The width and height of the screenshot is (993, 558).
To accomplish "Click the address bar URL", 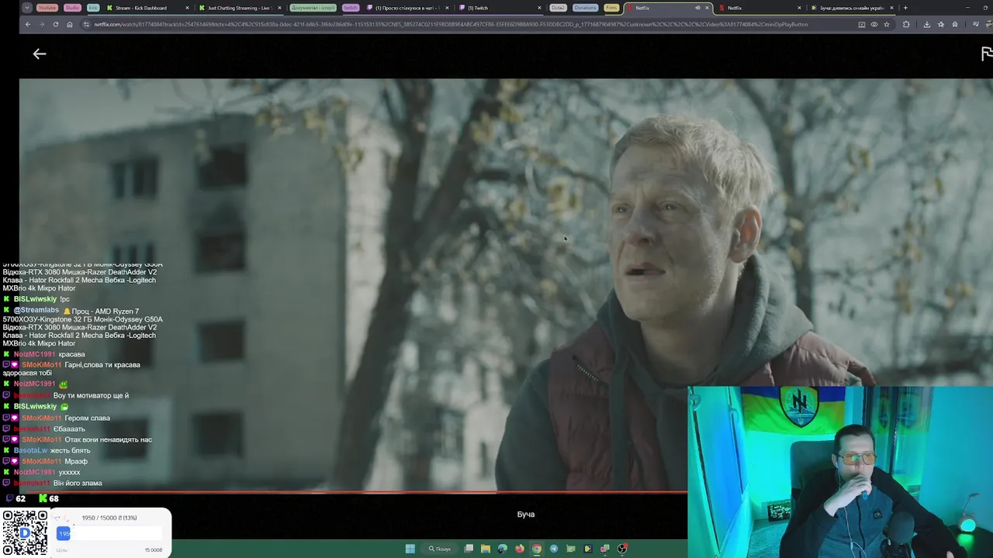I will click(450, 24).
